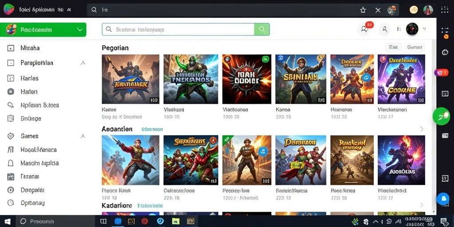Open Nitraka in the sidebar

(30, 48)
